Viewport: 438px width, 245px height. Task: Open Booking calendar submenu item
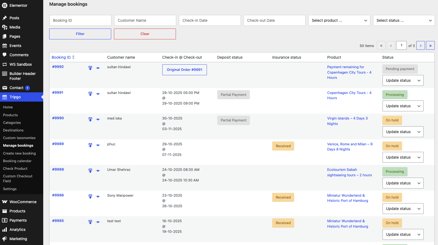17,161
